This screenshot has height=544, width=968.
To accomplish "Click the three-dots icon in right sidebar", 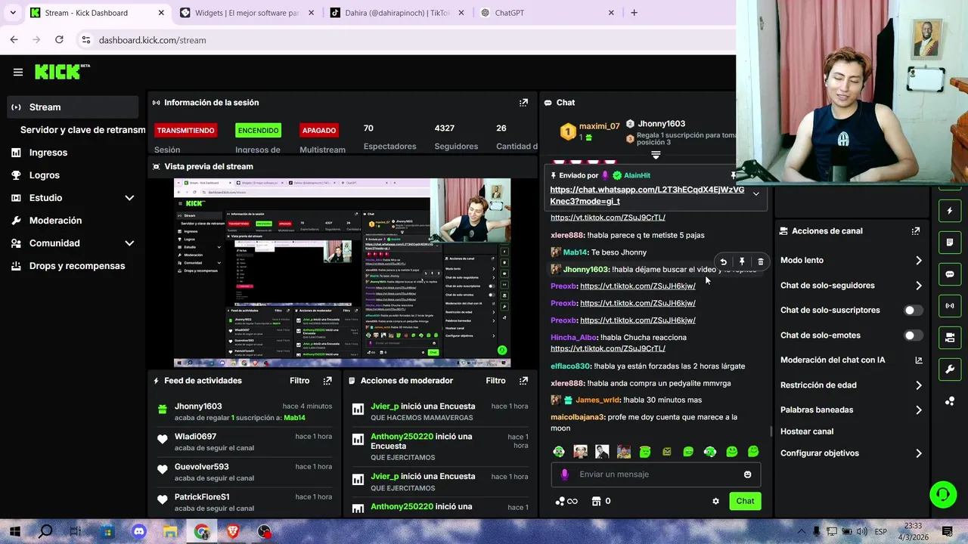I will (950, 401).
